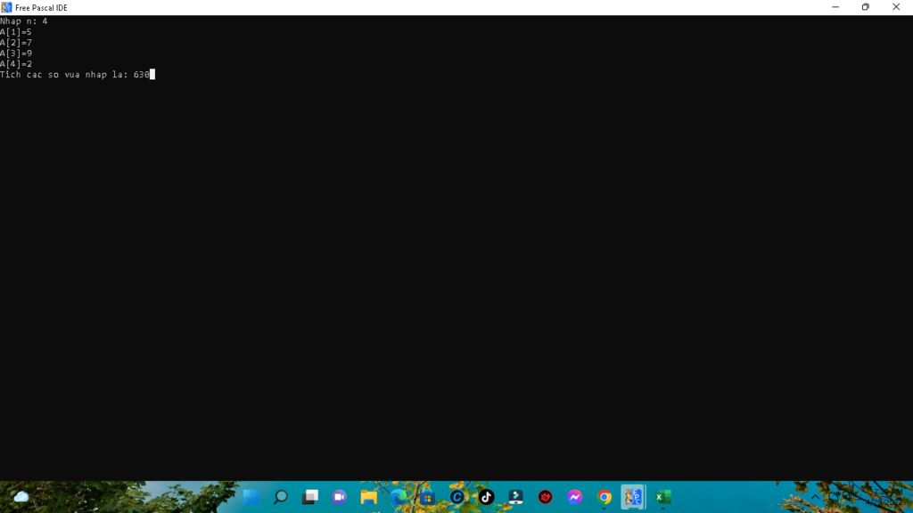
Task: Launch Messenger from the taskbar
Action: click(575, 497)
